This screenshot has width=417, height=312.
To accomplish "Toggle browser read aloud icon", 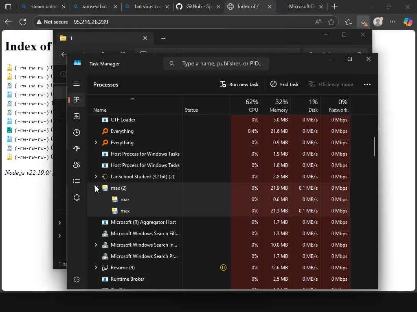I will tap(318, 22).
